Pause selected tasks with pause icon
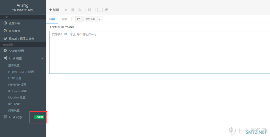 pos(73,10)
